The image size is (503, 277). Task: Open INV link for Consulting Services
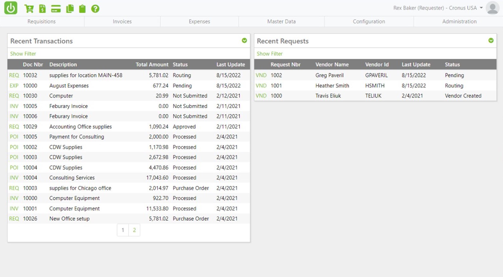[14, 178]
